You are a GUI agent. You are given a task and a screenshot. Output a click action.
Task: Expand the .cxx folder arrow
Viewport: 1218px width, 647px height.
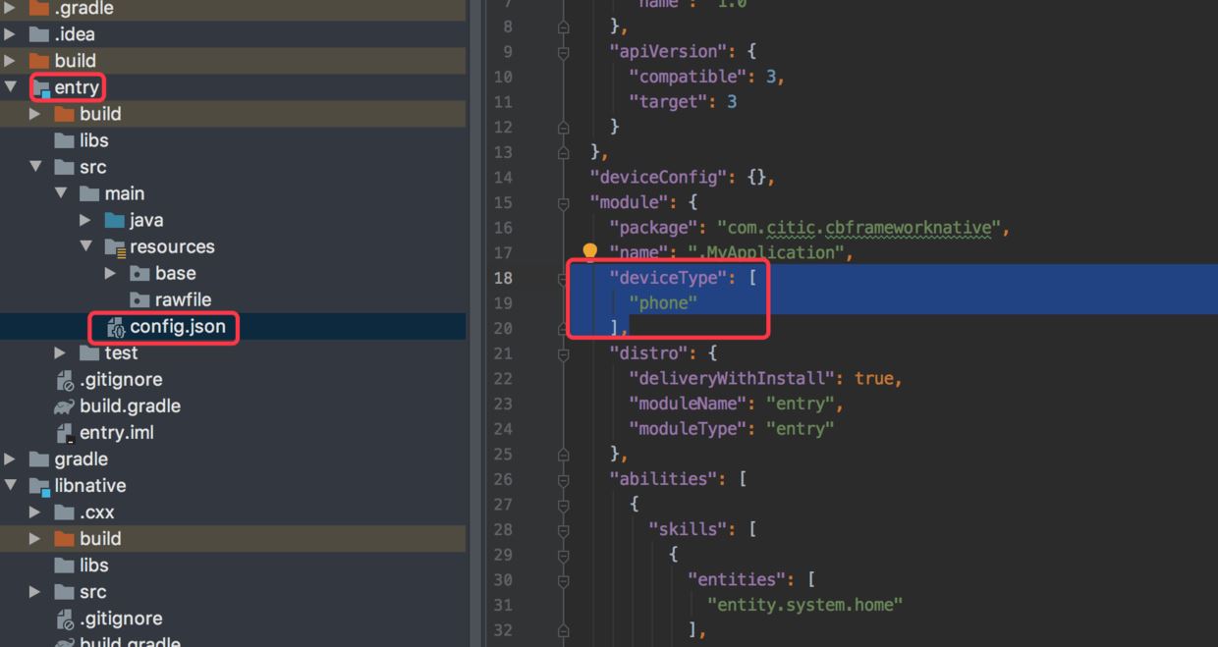[35, 512]
